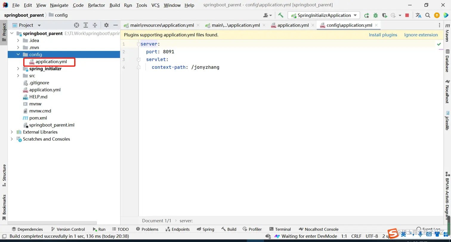
Task: Open the Nocalhost side tool window
Action: pos(447,91)
